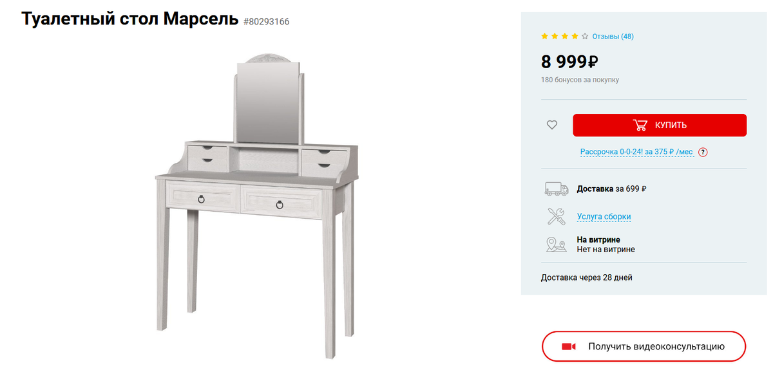The height and width of the screenshot is (370, 773).
Task: Click the 8 999₽ price
Action: pos(570,62)
